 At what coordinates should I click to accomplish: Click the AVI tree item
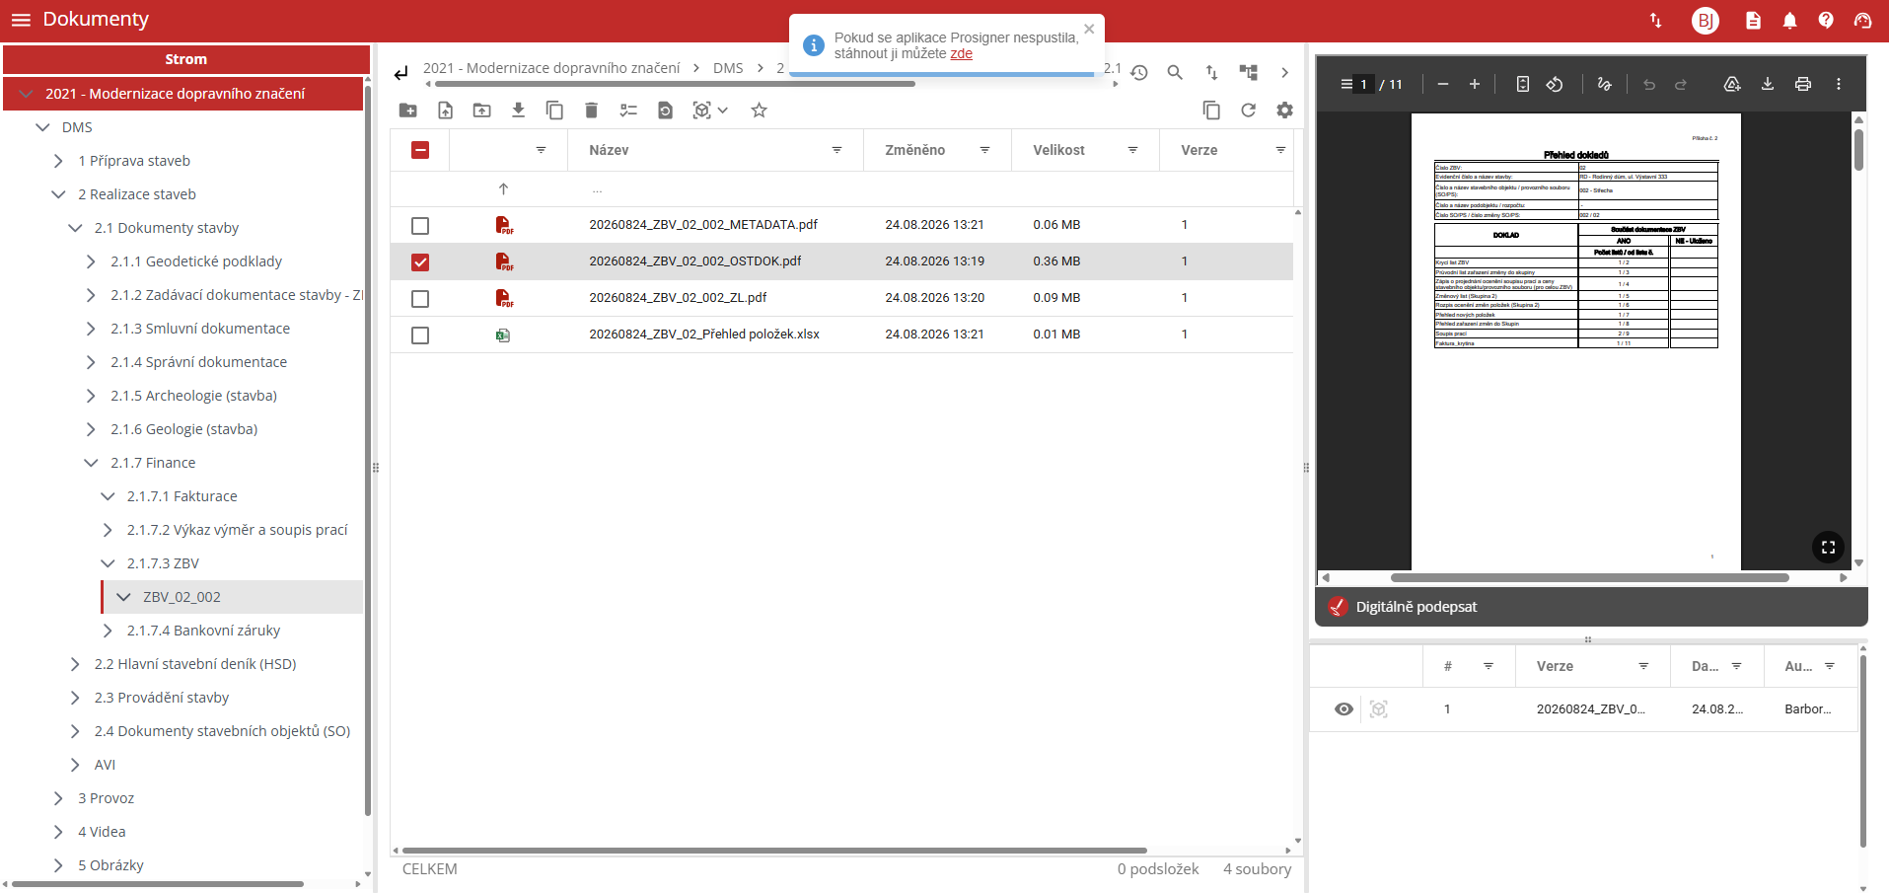point(105,765)
